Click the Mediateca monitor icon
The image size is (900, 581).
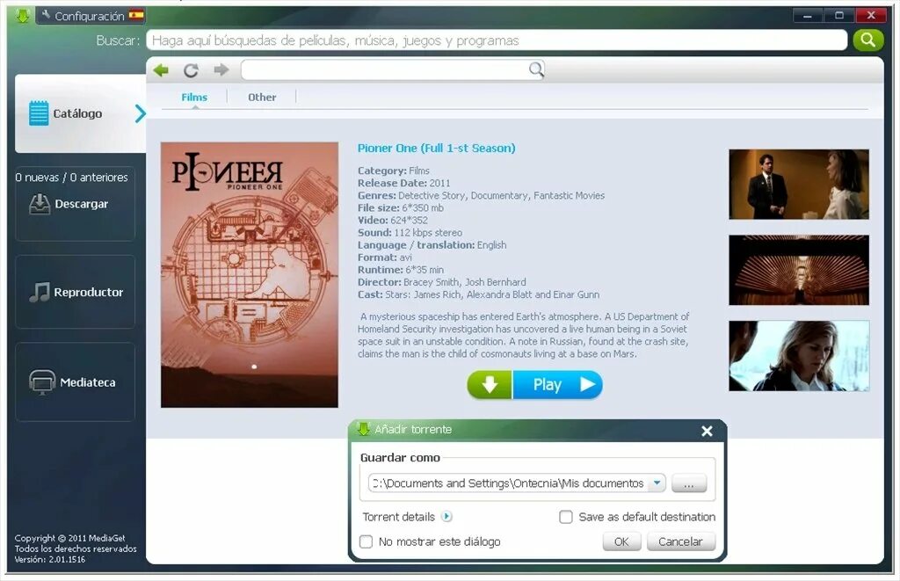coord(42,381)
